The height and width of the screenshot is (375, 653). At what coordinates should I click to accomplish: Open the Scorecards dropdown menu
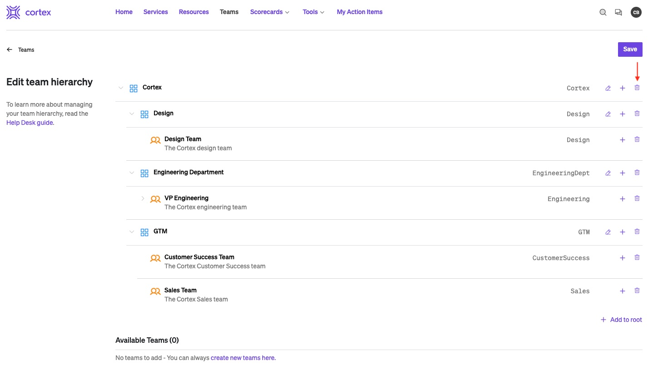pyautogui.click(x=270, y=12)
